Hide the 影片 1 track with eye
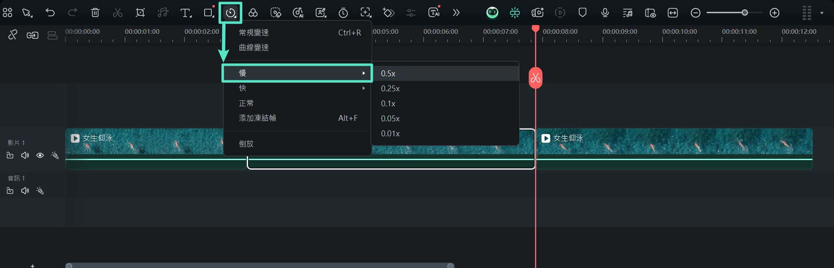The height and width of the screenshot is (268, 834). (x=40, y=155)
